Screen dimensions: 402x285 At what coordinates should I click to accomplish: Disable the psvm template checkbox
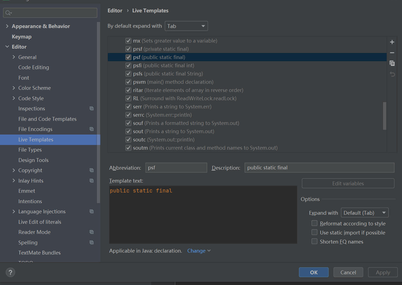tap(128, 82)
